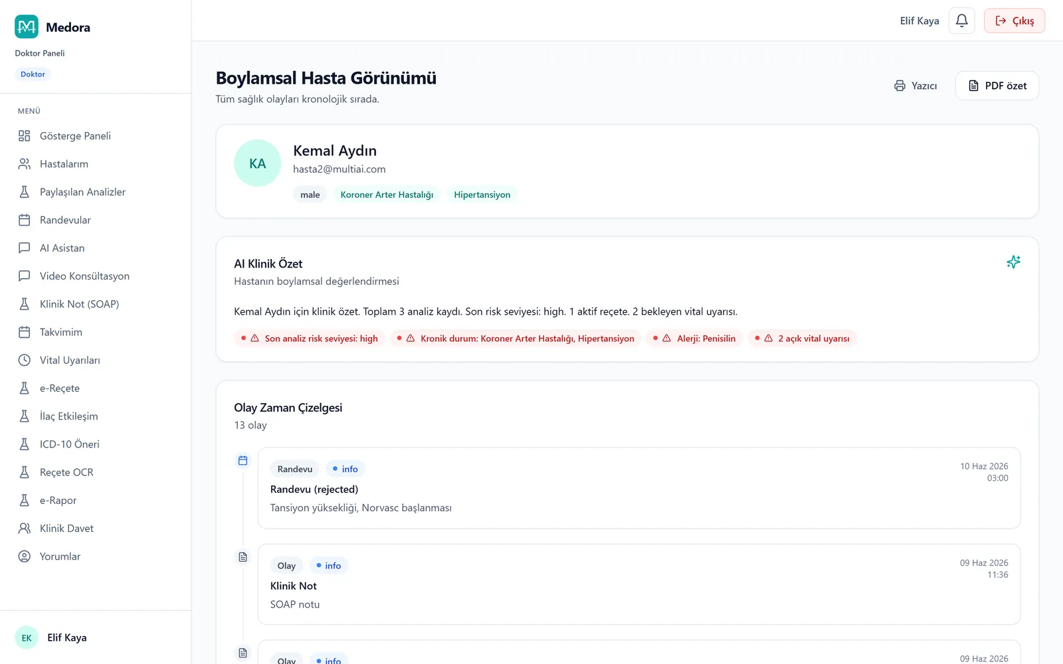Image resolution: width=1063 pixels, height=664 pixels.
Task: Click the Gösterge Paneli grid icon
Action: pyautogui.click(x=25, y=136)
